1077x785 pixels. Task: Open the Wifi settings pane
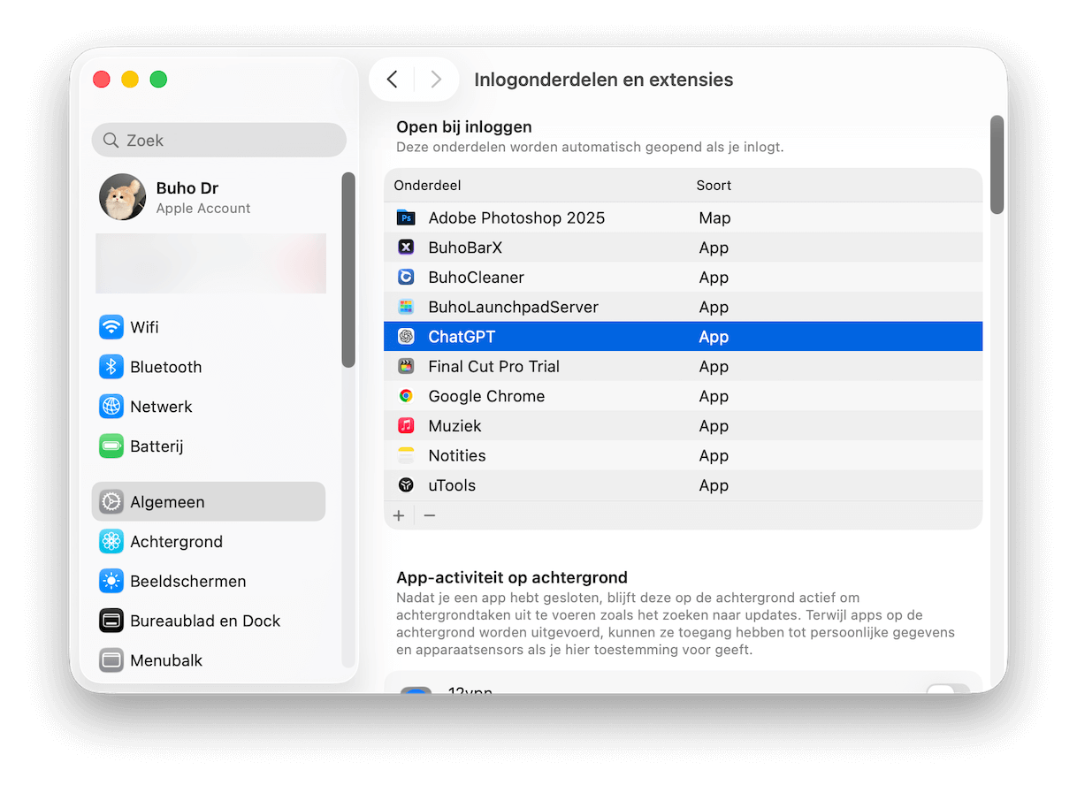(x=209, y=327)
